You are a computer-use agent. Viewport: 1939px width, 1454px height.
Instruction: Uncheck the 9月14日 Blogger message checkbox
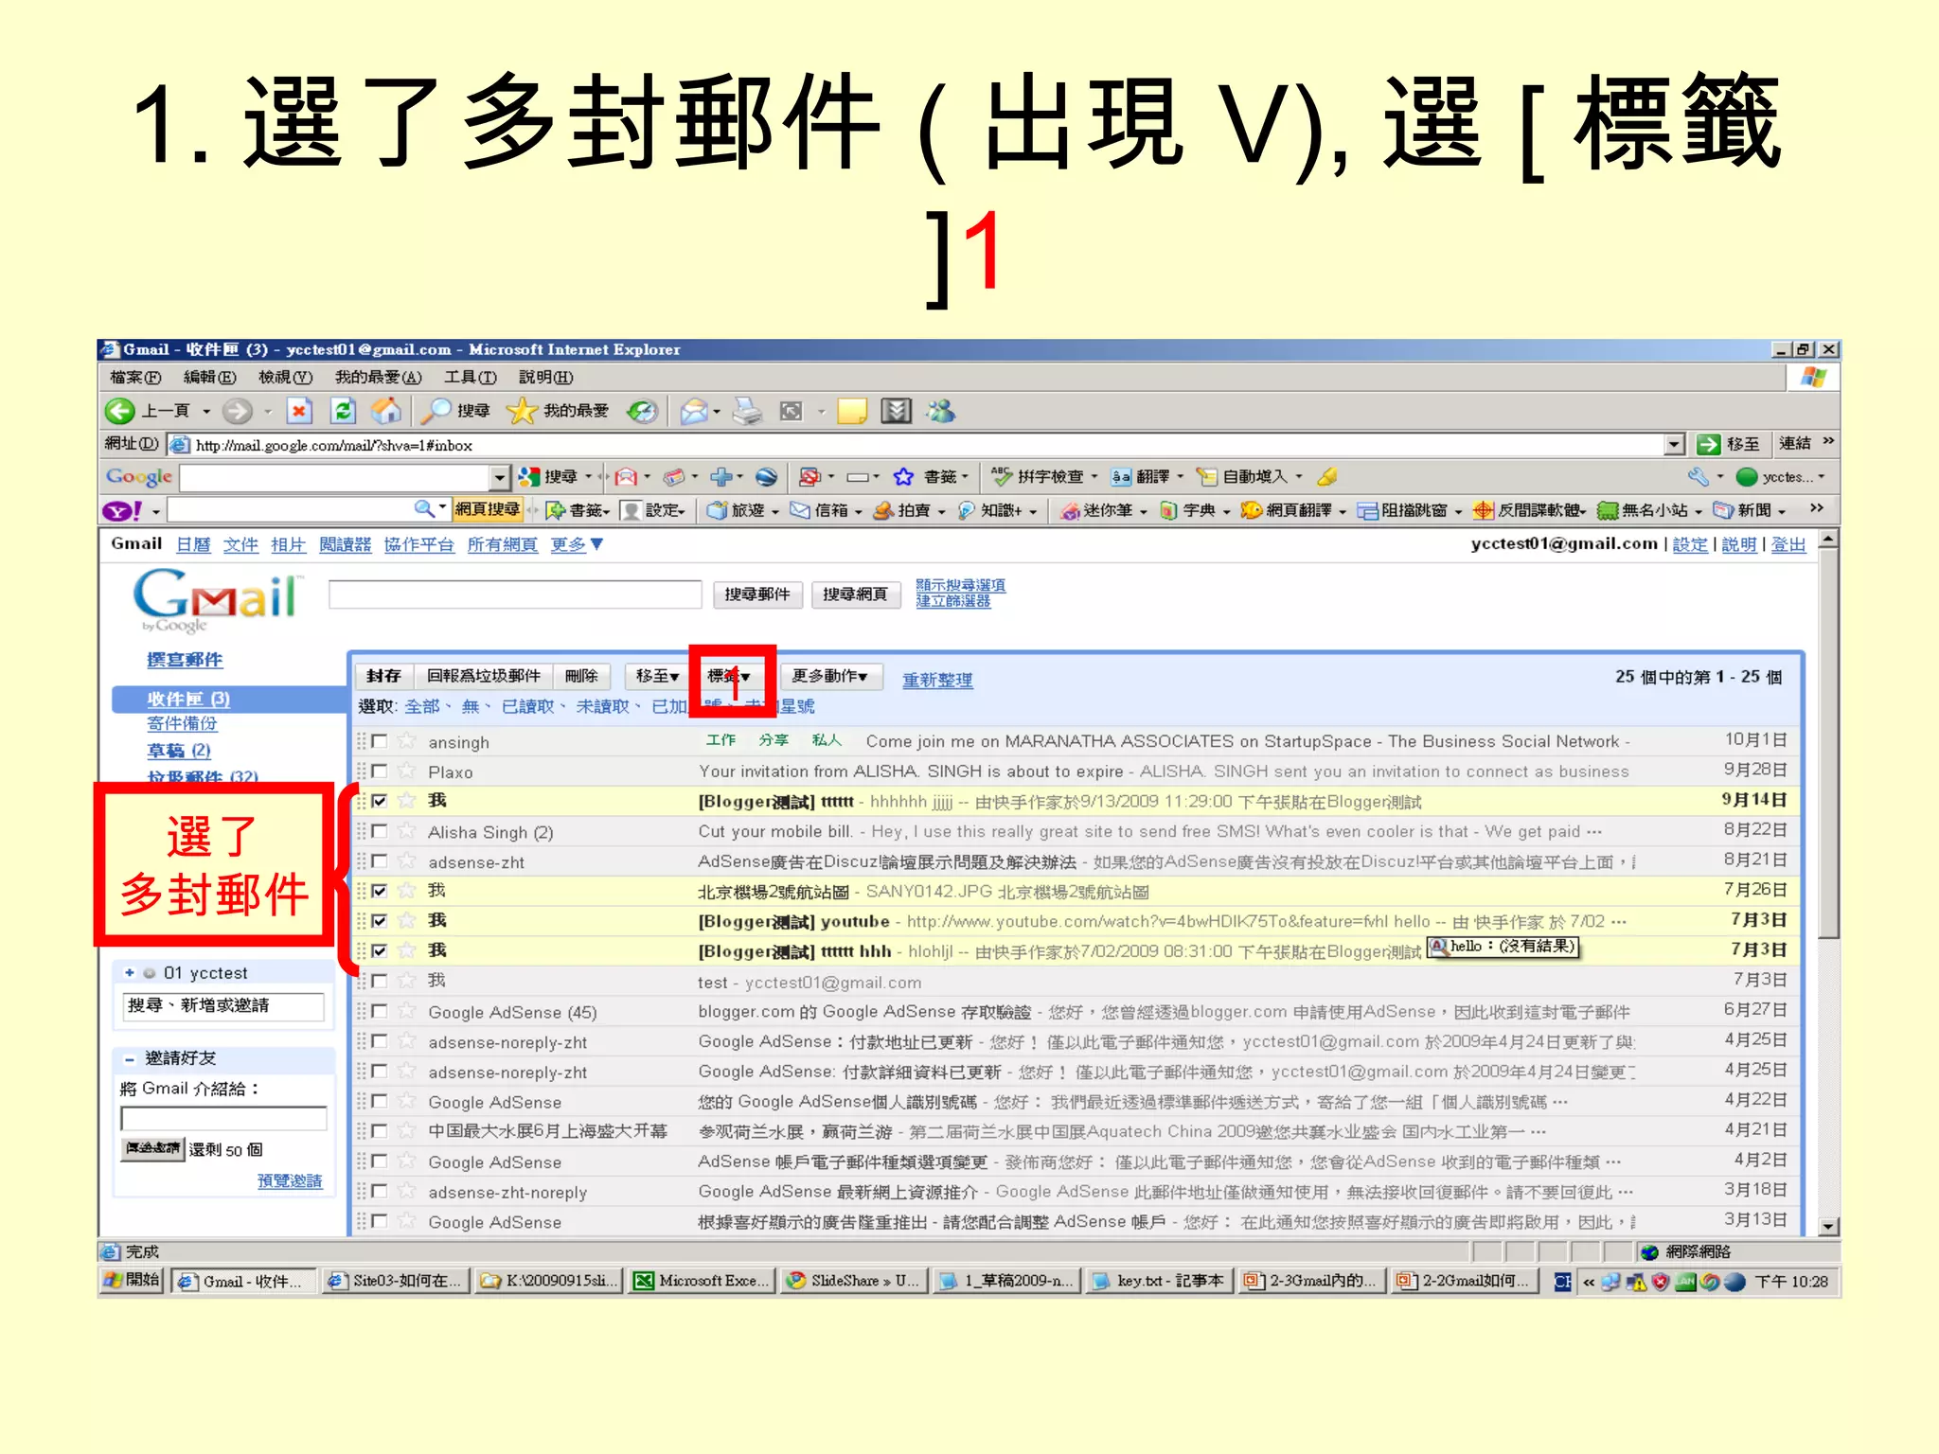coord(379,801)
